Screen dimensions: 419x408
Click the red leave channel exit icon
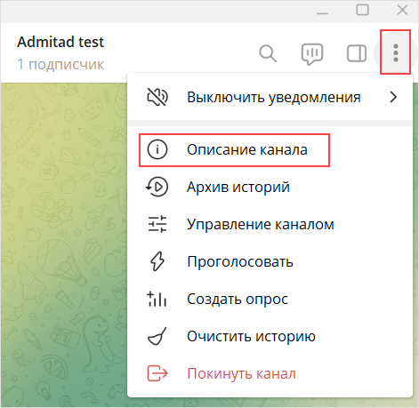coord(157,373)
